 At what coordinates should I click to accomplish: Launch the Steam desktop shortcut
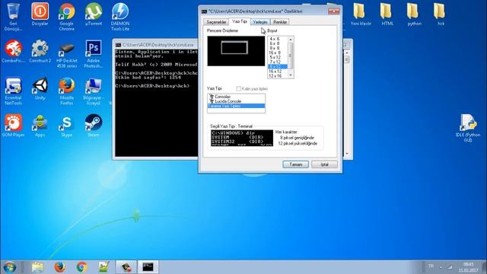94,125
